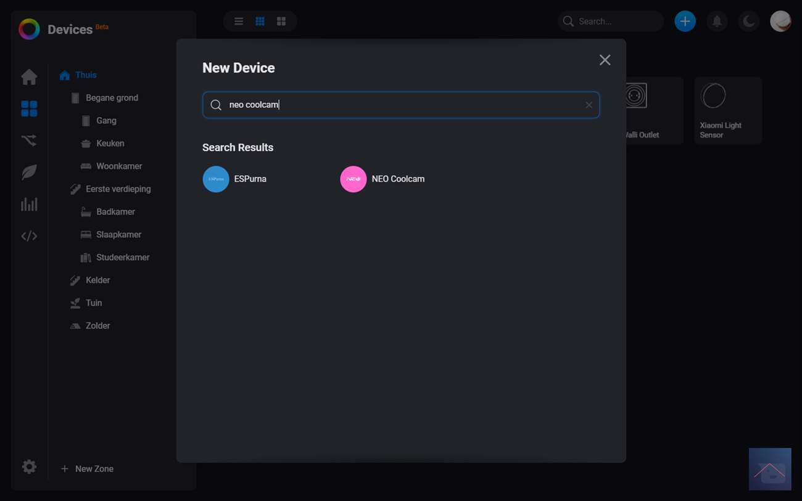Select the Eerste verdieping zone
The height and width of the screenshot is (501, 802).
point(118,189)
